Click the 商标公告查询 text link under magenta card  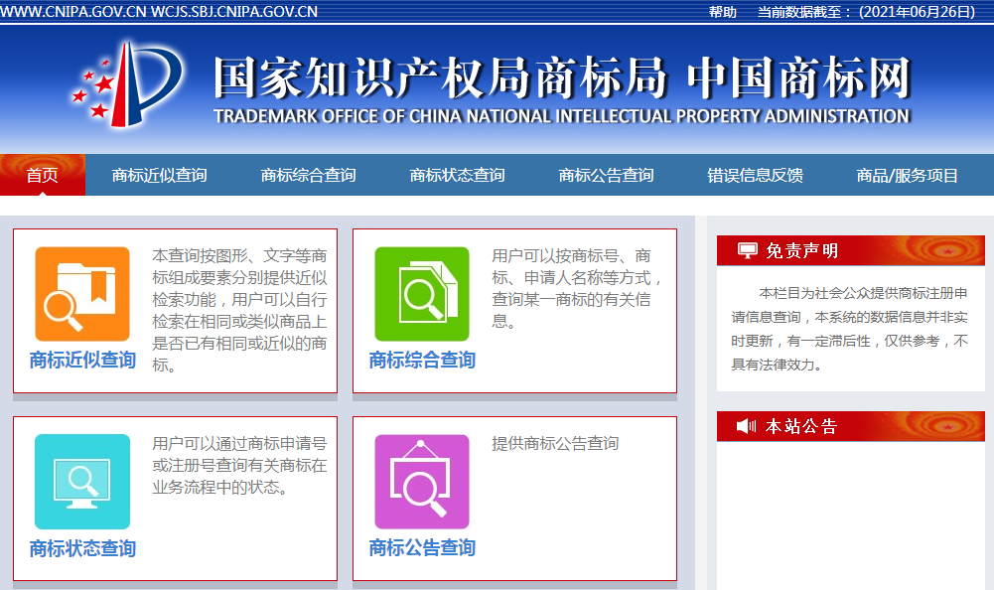(x=421, y=546)
